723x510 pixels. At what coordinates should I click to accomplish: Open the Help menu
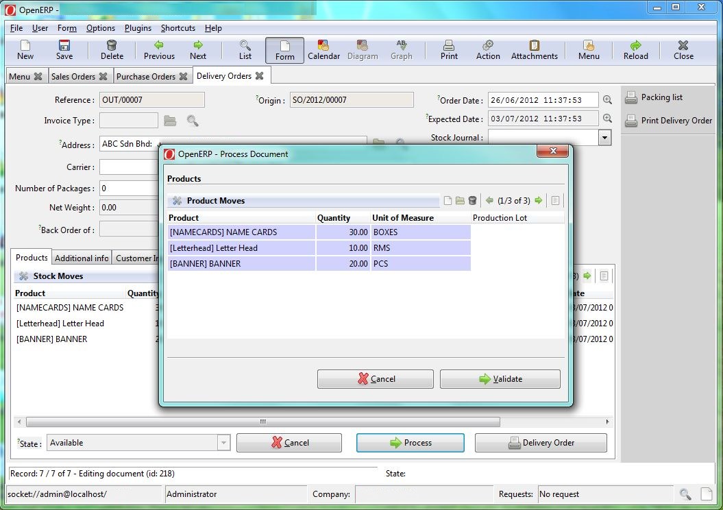click(213, 28)
